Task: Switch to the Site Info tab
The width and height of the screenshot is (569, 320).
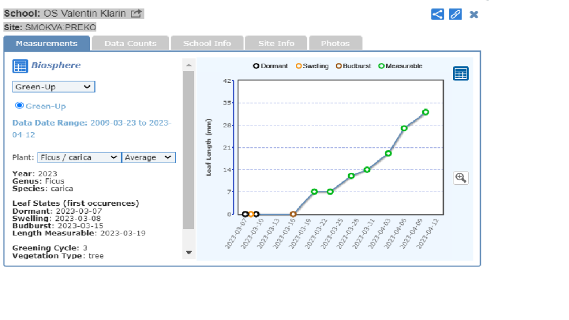Action: tap(276, 43)
